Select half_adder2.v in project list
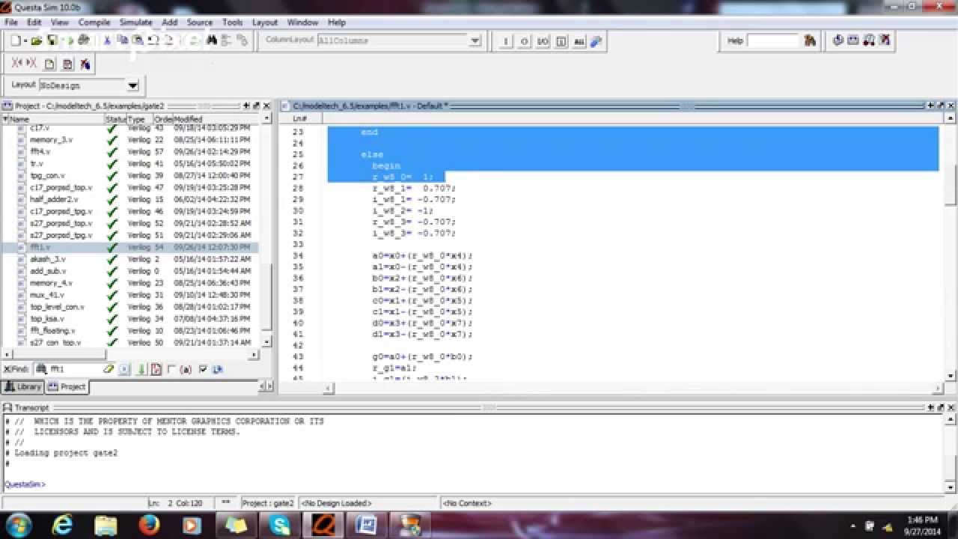This screenshot has height=539, width=958. pos(53,199)
